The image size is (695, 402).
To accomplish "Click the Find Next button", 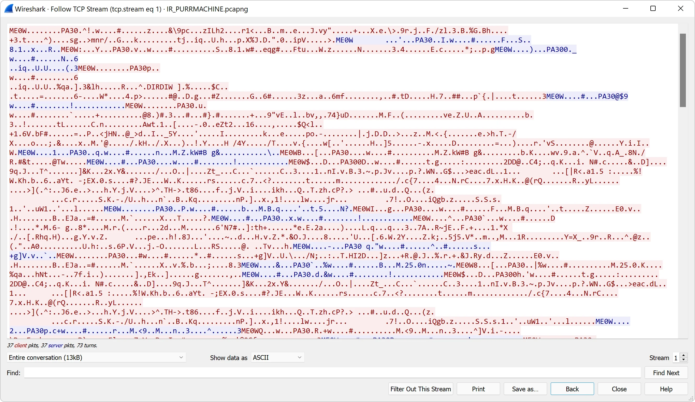I will [666, 373].
